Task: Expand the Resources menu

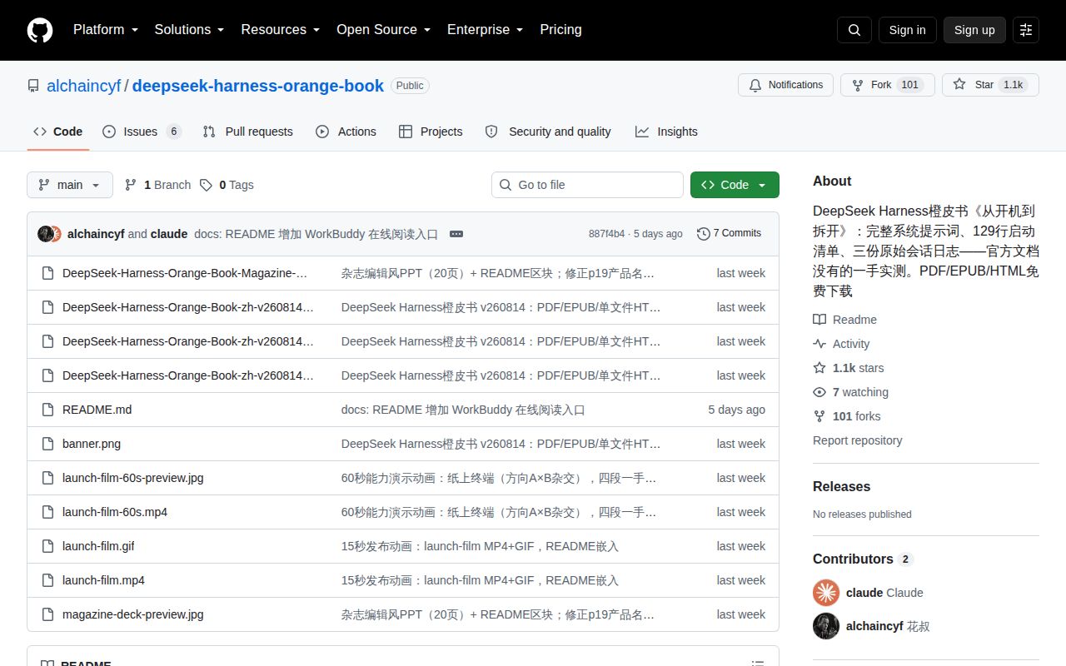Action: tap(281, 30)
